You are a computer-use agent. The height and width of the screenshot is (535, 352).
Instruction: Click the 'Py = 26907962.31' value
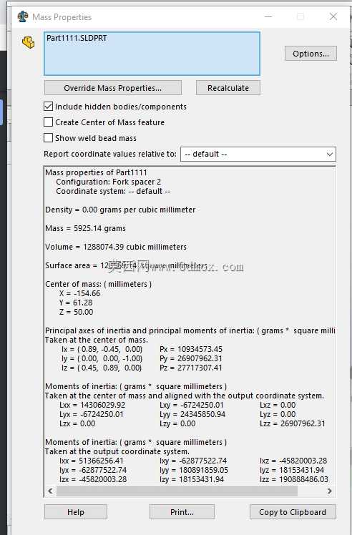pos(191,358)
